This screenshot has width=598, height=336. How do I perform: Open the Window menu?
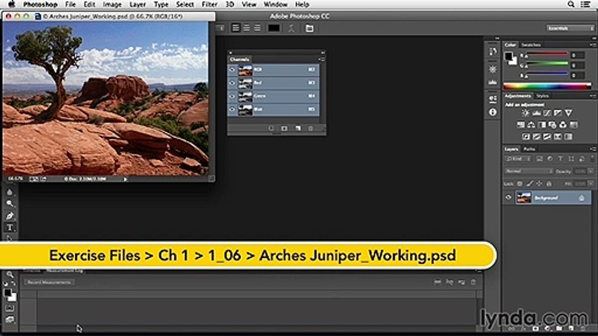coord(276,4)
